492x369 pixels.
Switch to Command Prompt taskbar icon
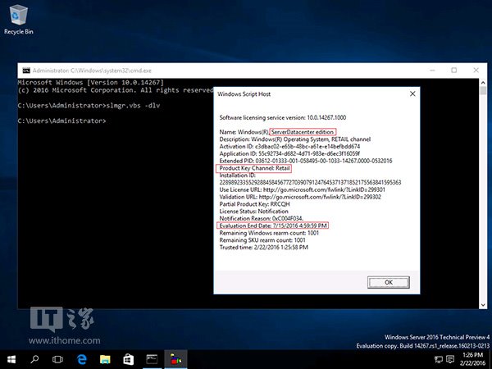point(152,359)
